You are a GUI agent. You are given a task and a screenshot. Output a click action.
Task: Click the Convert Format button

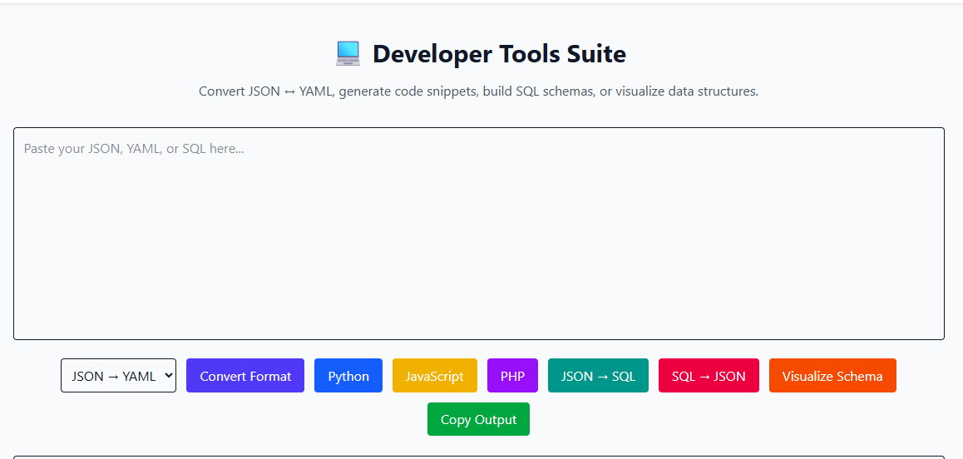pos(245,376)
